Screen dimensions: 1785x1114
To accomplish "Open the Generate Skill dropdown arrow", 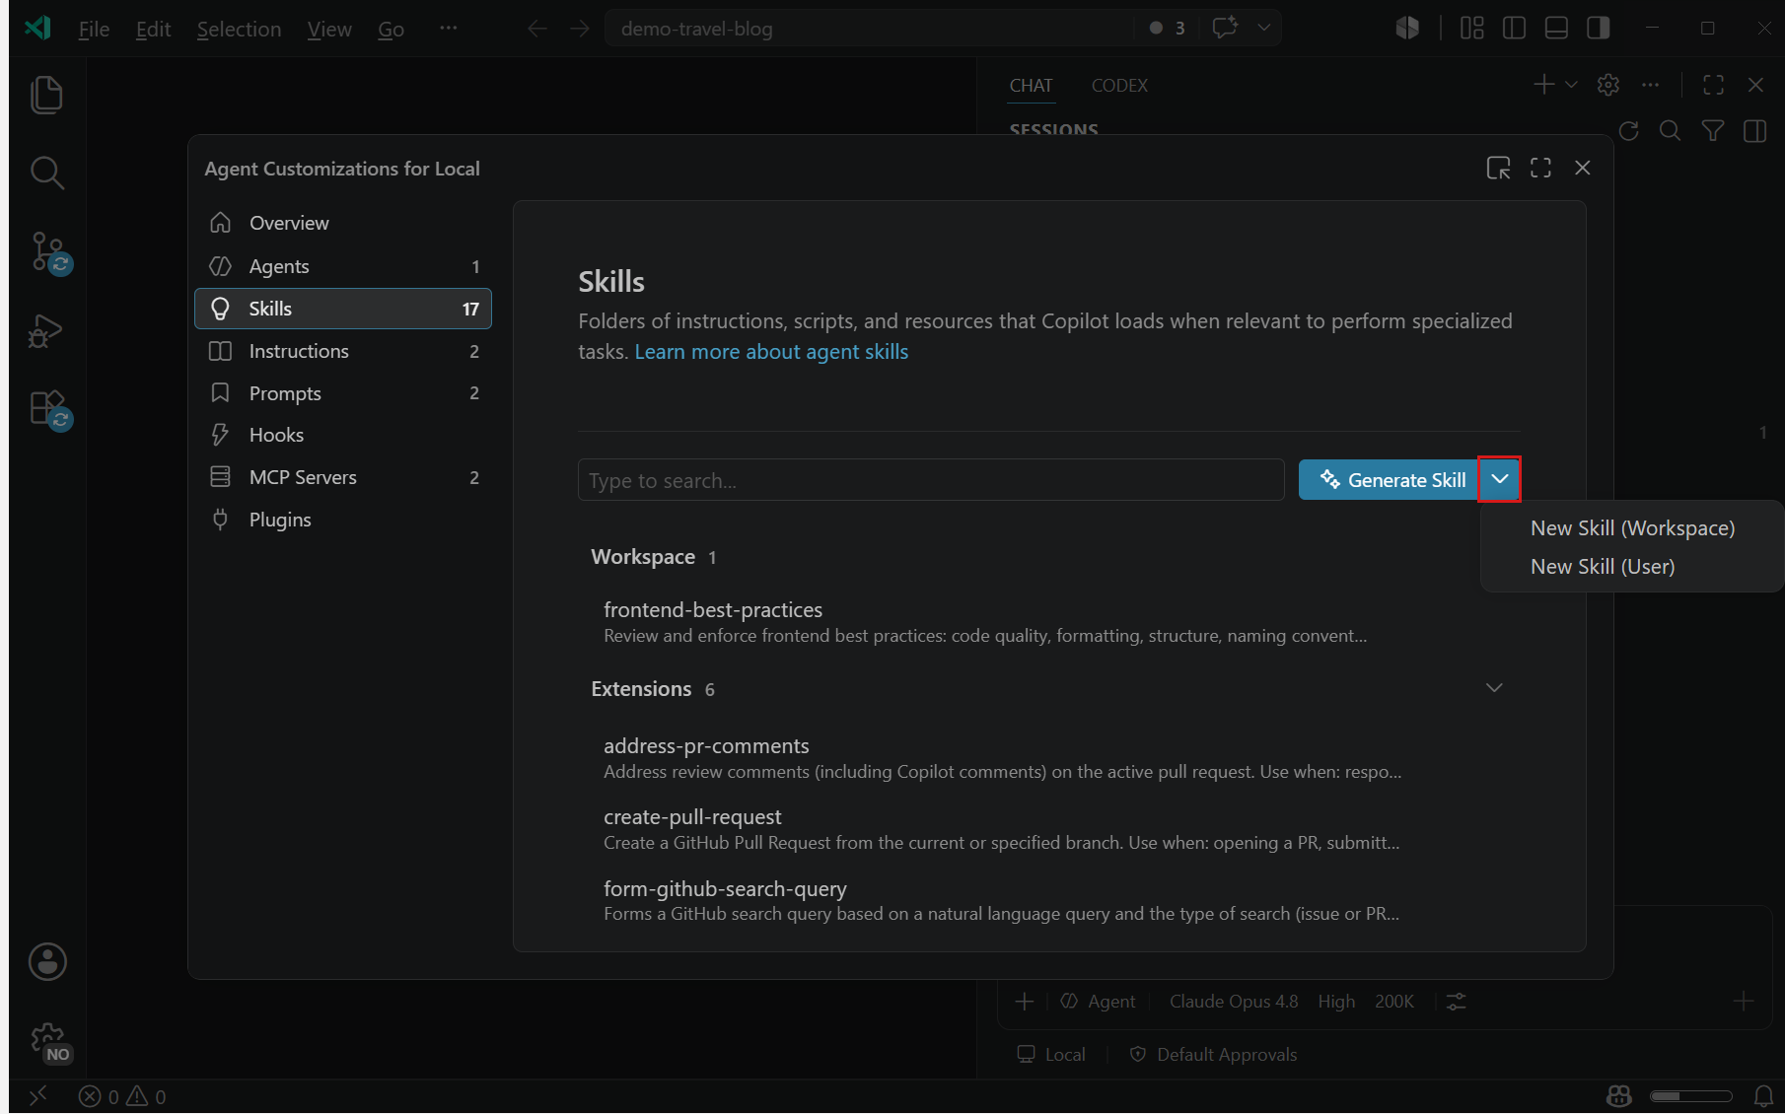I will pos(1500,479).
